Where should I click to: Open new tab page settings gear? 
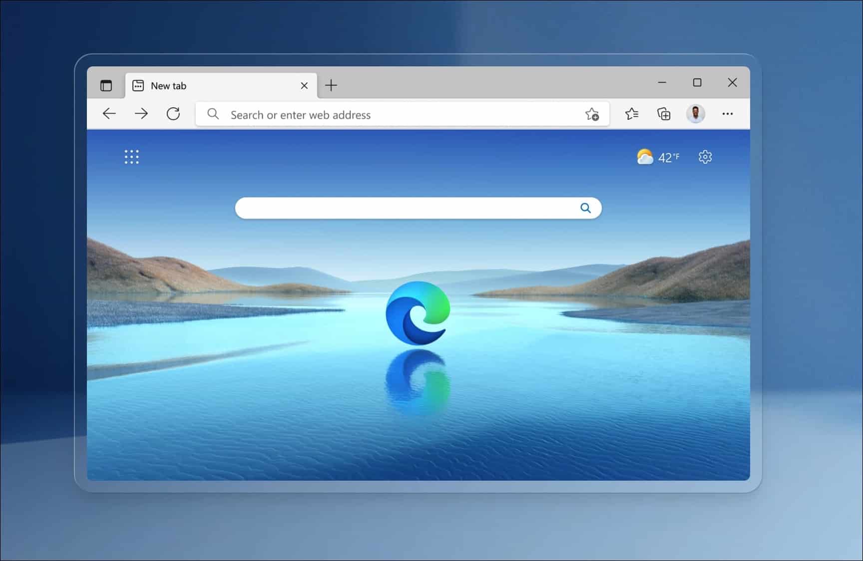tap(705, 157)
